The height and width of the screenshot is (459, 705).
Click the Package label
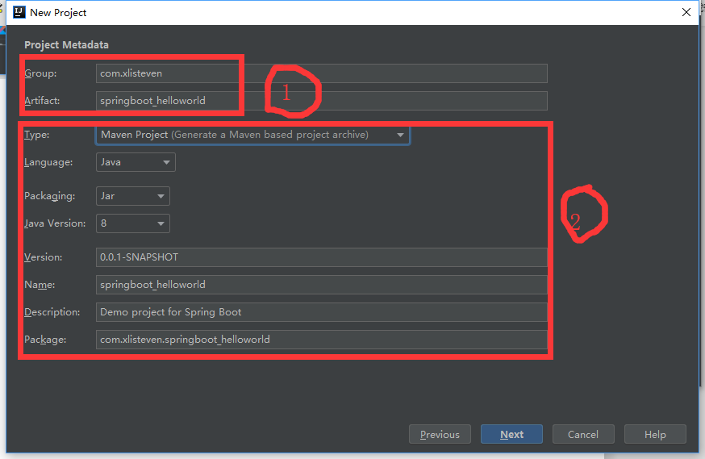pyautogui.click(x=45, y=340)
